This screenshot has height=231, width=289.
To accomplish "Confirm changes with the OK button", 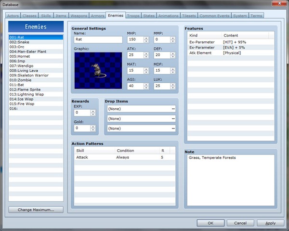I will [210, 223].
